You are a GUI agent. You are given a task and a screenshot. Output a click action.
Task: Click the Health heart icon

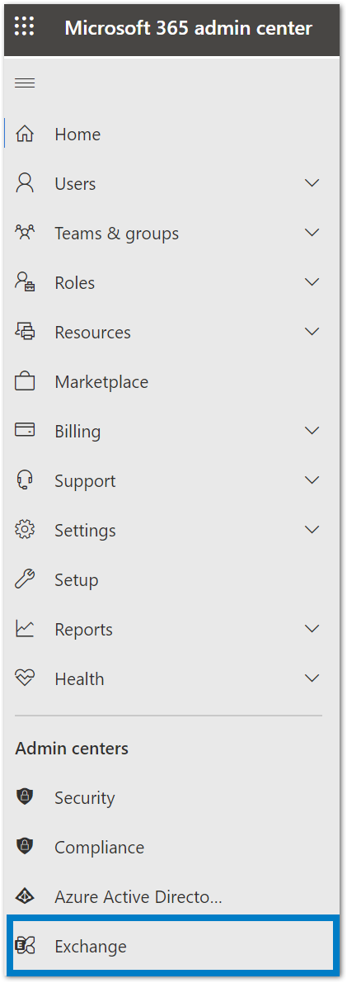point(25,679)
